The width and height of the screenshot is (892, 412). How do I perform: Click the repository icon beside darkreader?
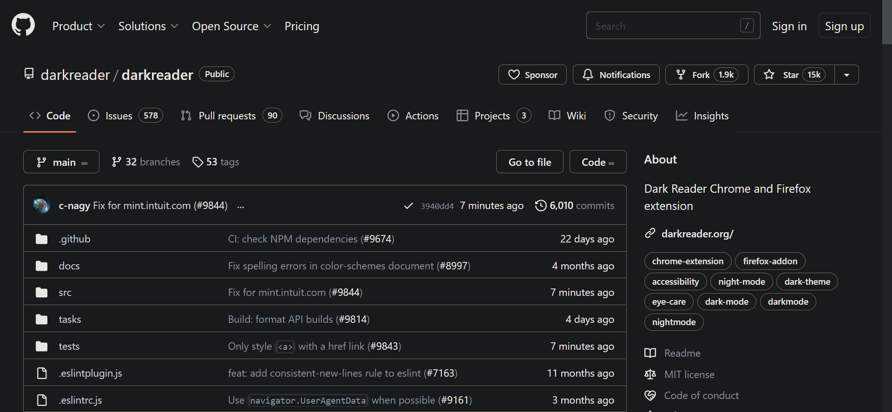[x=29, y=74]
